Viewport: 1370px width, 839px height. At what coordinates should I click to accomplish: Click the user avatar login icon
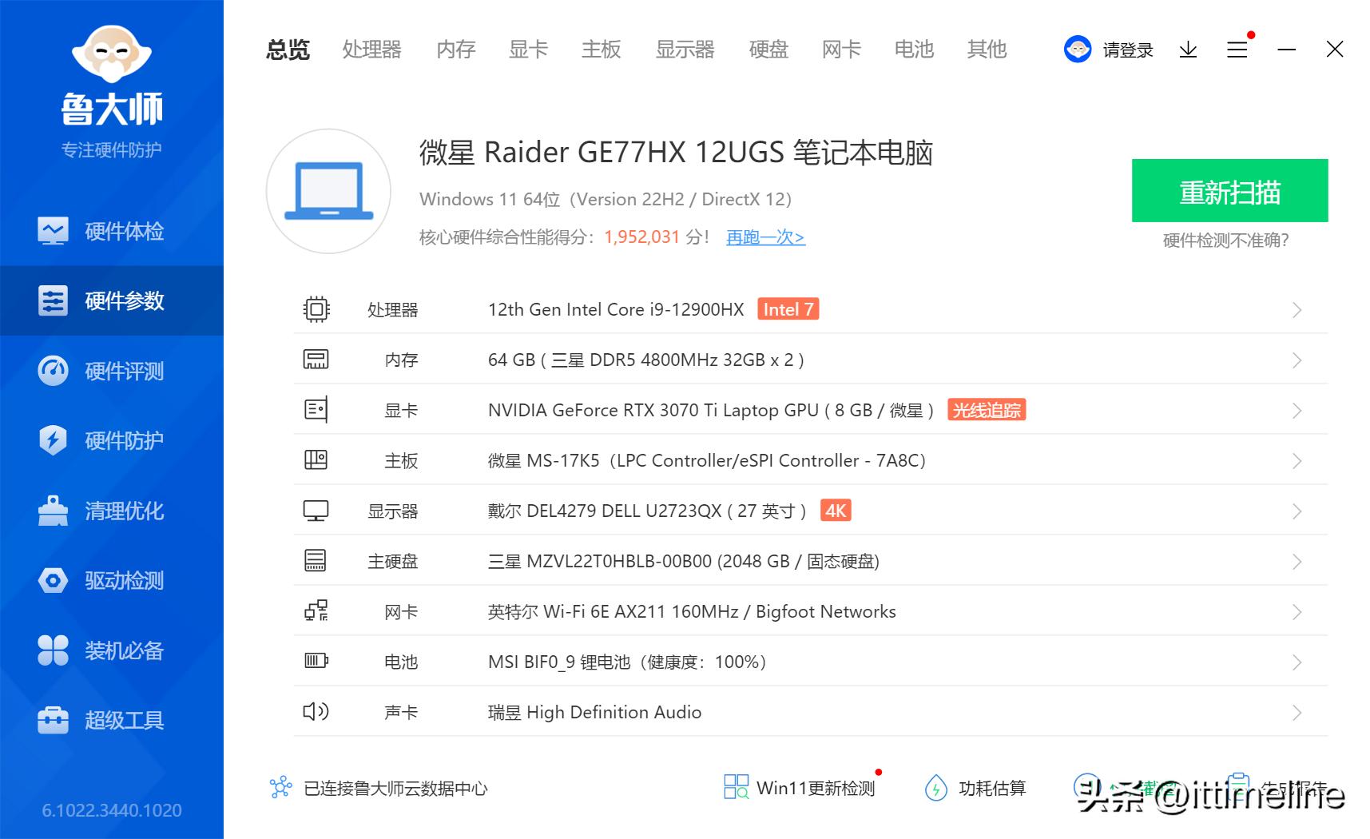coord(1078,50)
